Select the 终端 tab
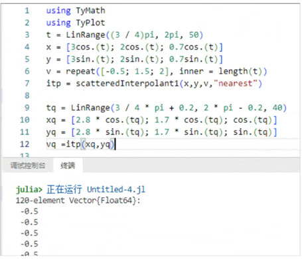This screenshot has height=259, width=302. (x=68, y=165)
